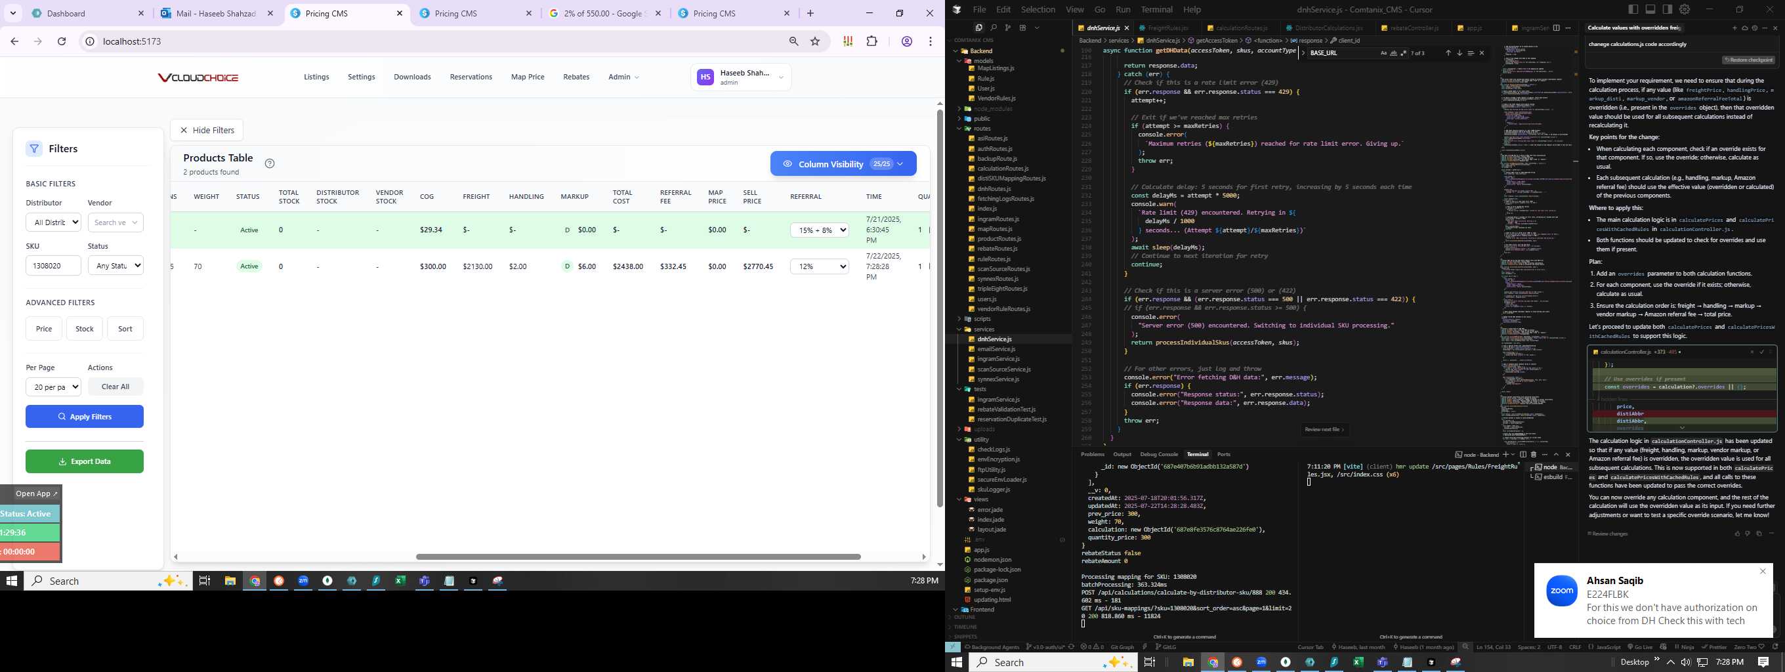The width and height of the screenshot is (1785, 672).
Task: Open the Per Page dropdown
Action: coord(53,387)
